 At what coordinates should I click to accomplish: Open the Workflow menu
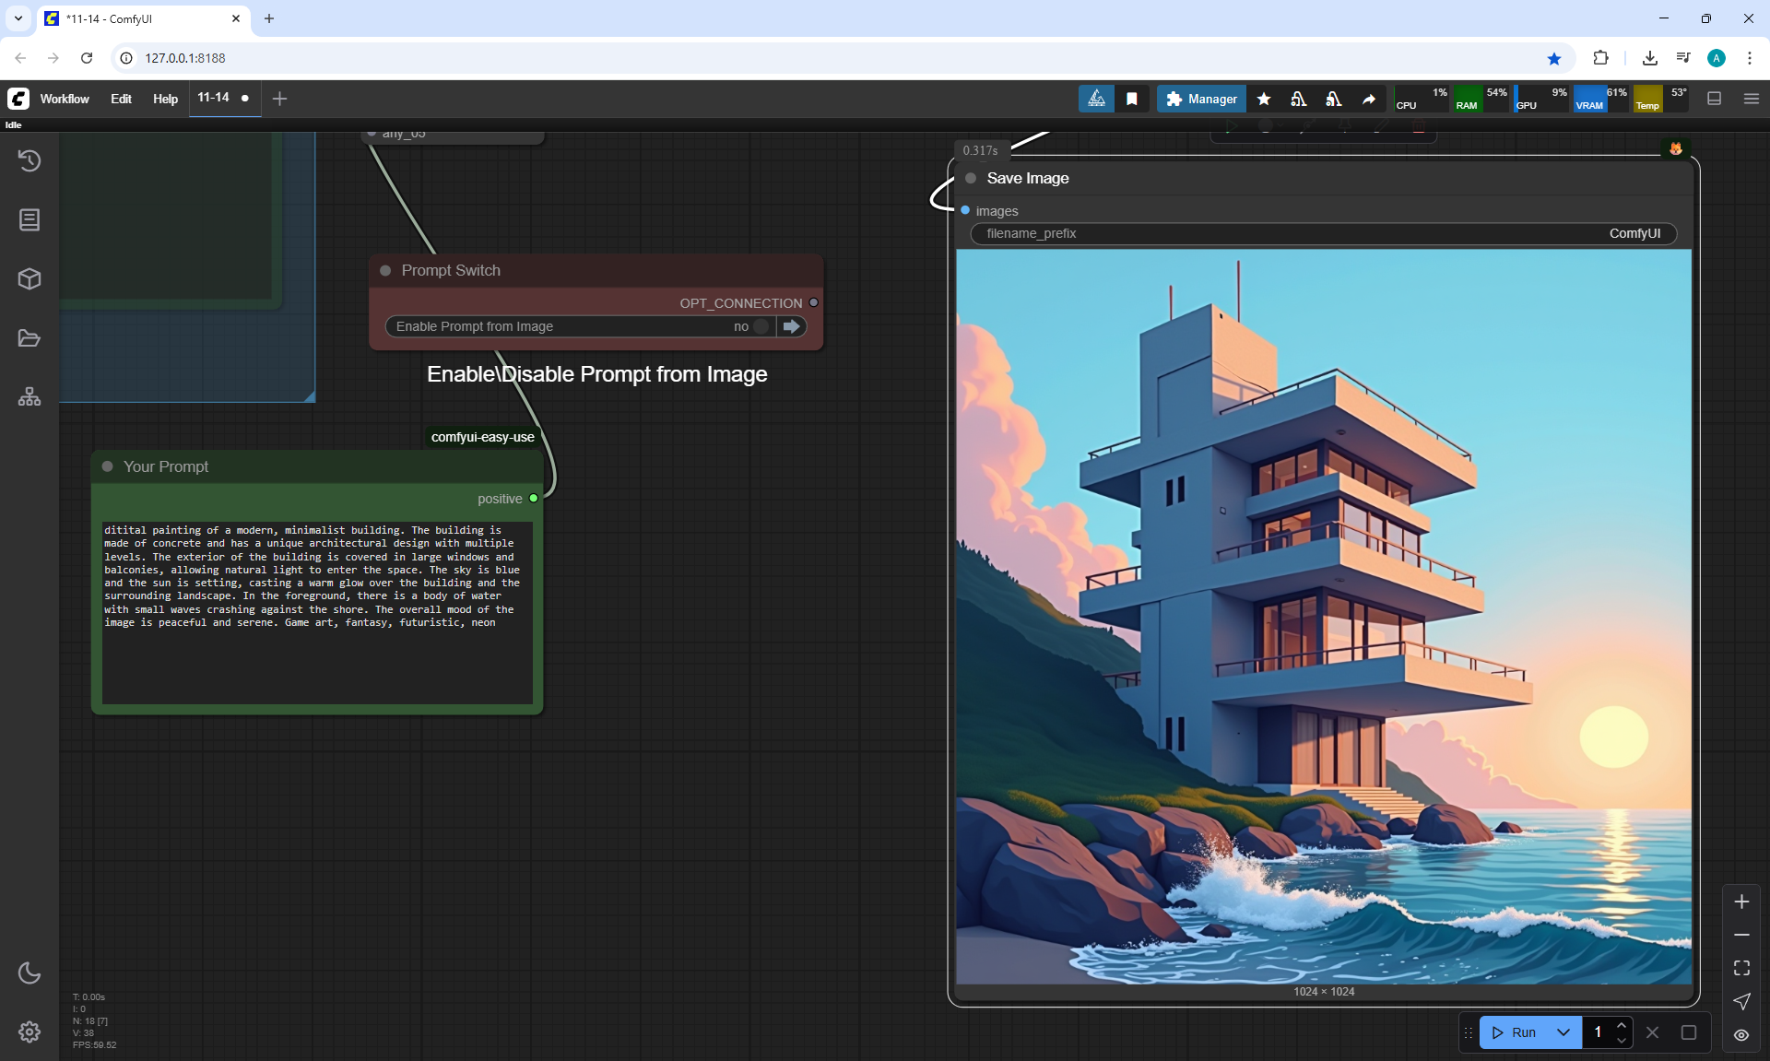point(65,99)
